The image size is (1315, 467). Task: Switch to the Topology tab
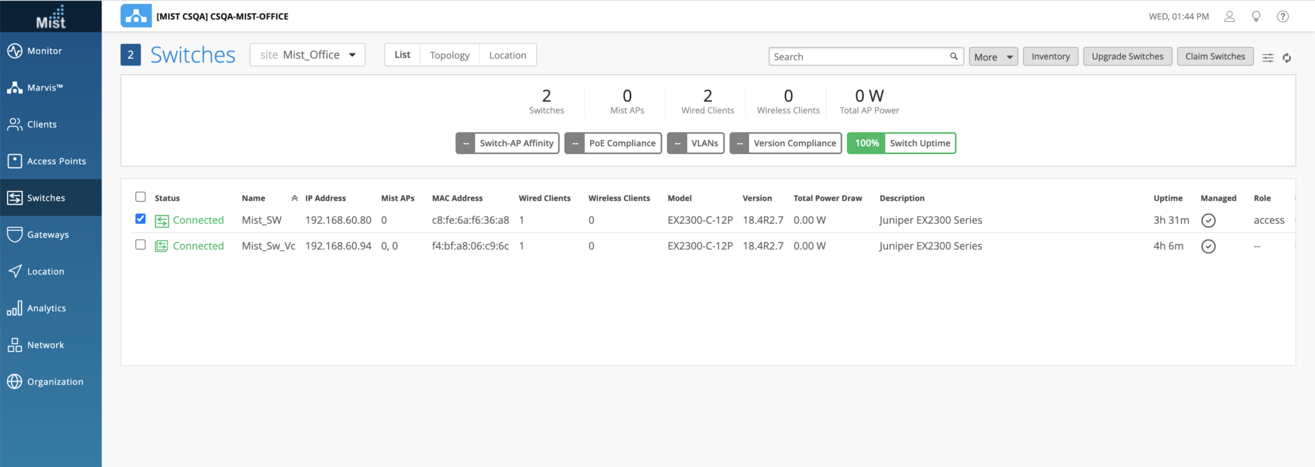[449, 55]
